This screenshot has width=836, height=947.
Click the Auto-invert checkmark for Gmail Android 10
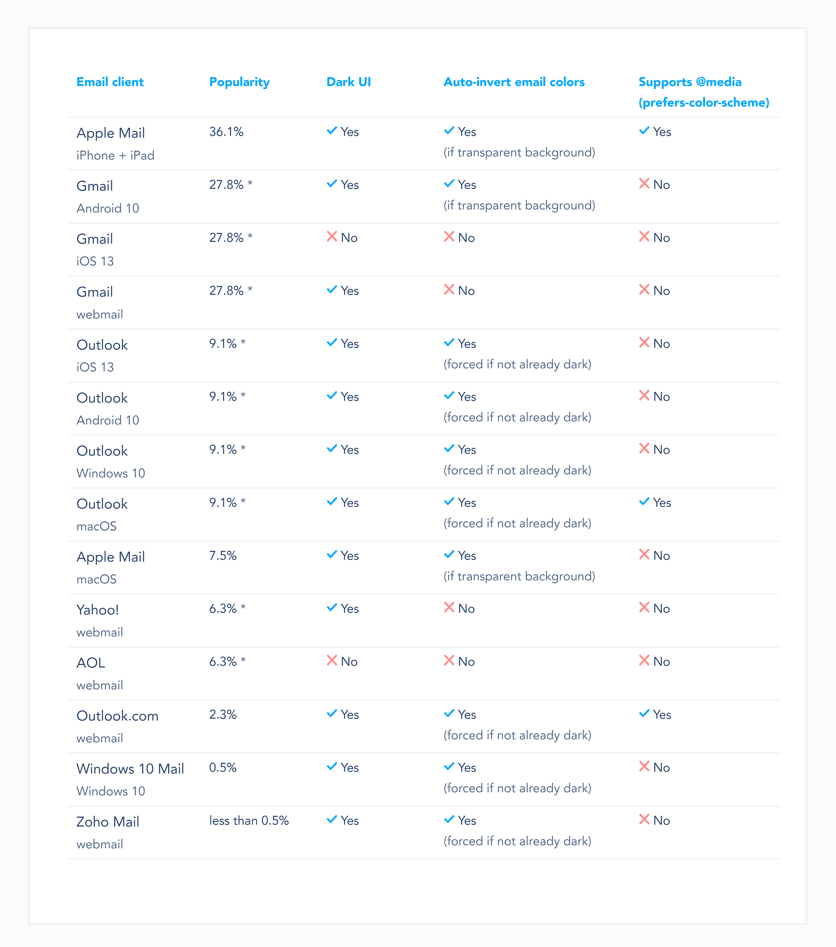[x=449, y=183]
